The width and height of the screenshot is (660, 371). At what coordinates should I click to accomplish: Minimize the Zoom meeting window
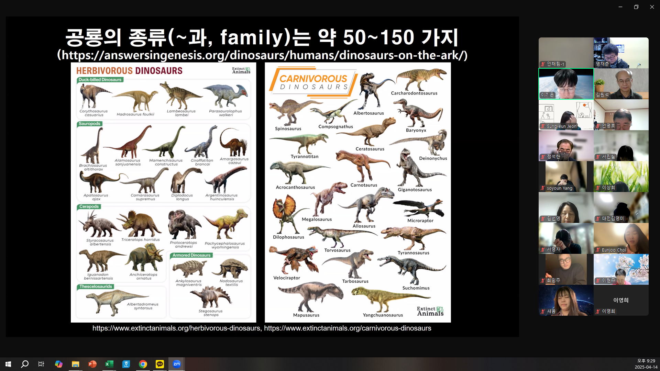(x=620, y=7)
